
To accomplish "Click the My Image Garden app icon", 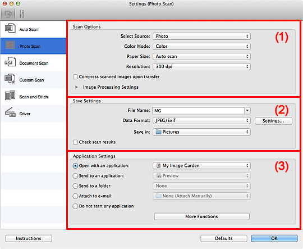I will pyautogui.click(x=159, y=166).
